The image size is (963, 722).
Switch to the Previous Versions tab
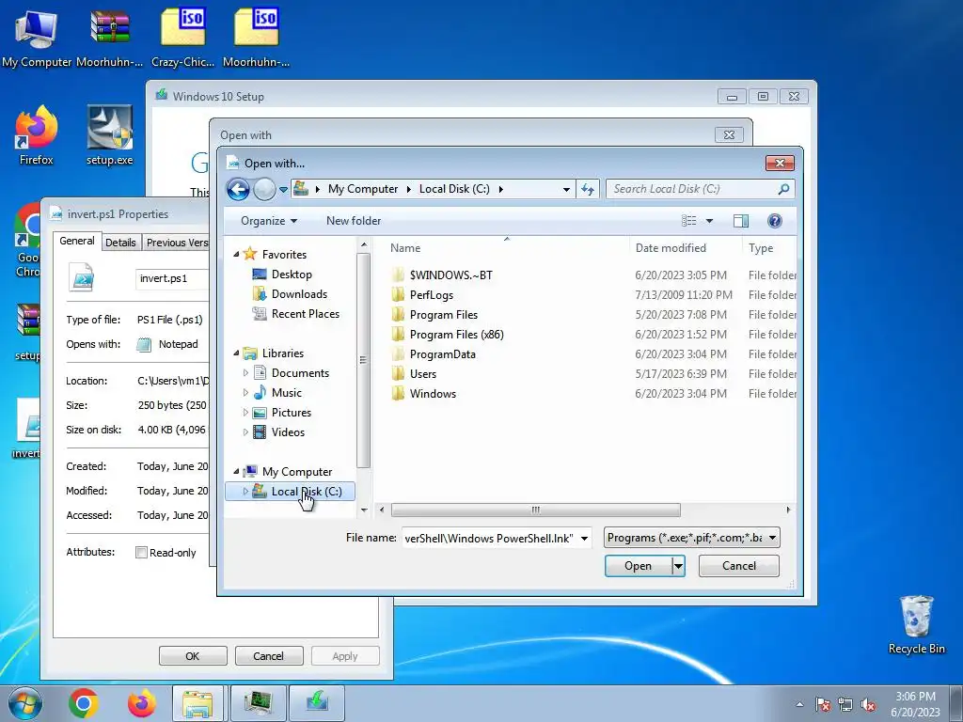pyautogui.click(x=176, y=243)
